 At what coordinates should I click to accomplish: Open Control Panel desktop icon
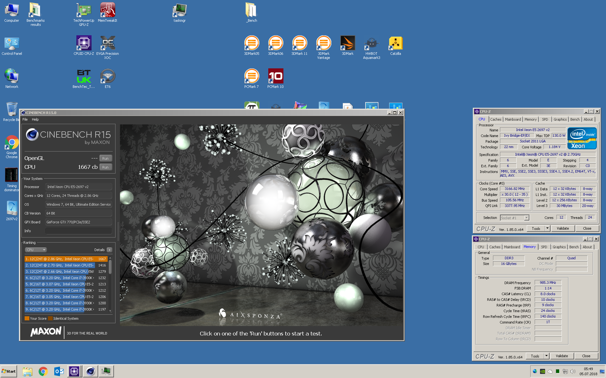click(12, 46)
